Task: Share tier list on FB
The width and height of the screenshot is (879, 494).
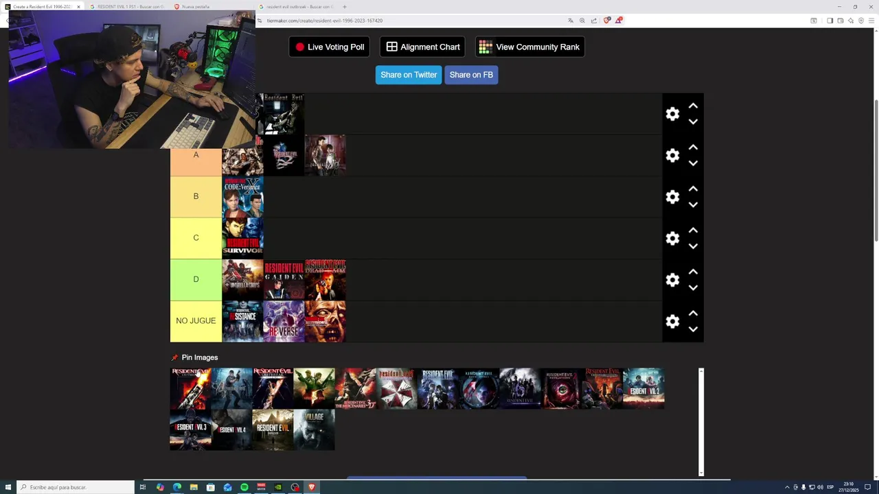Action: pyautogui.click(x=471, y=75)
